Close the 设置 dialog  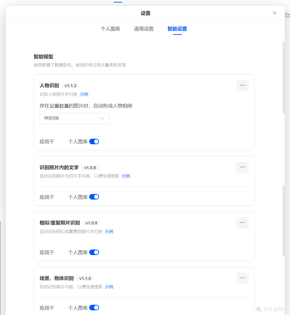(x=274, y=13)
